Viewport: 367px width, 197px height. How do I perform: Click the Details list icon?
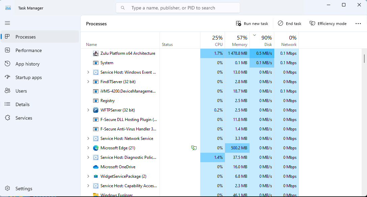[7, 104]
